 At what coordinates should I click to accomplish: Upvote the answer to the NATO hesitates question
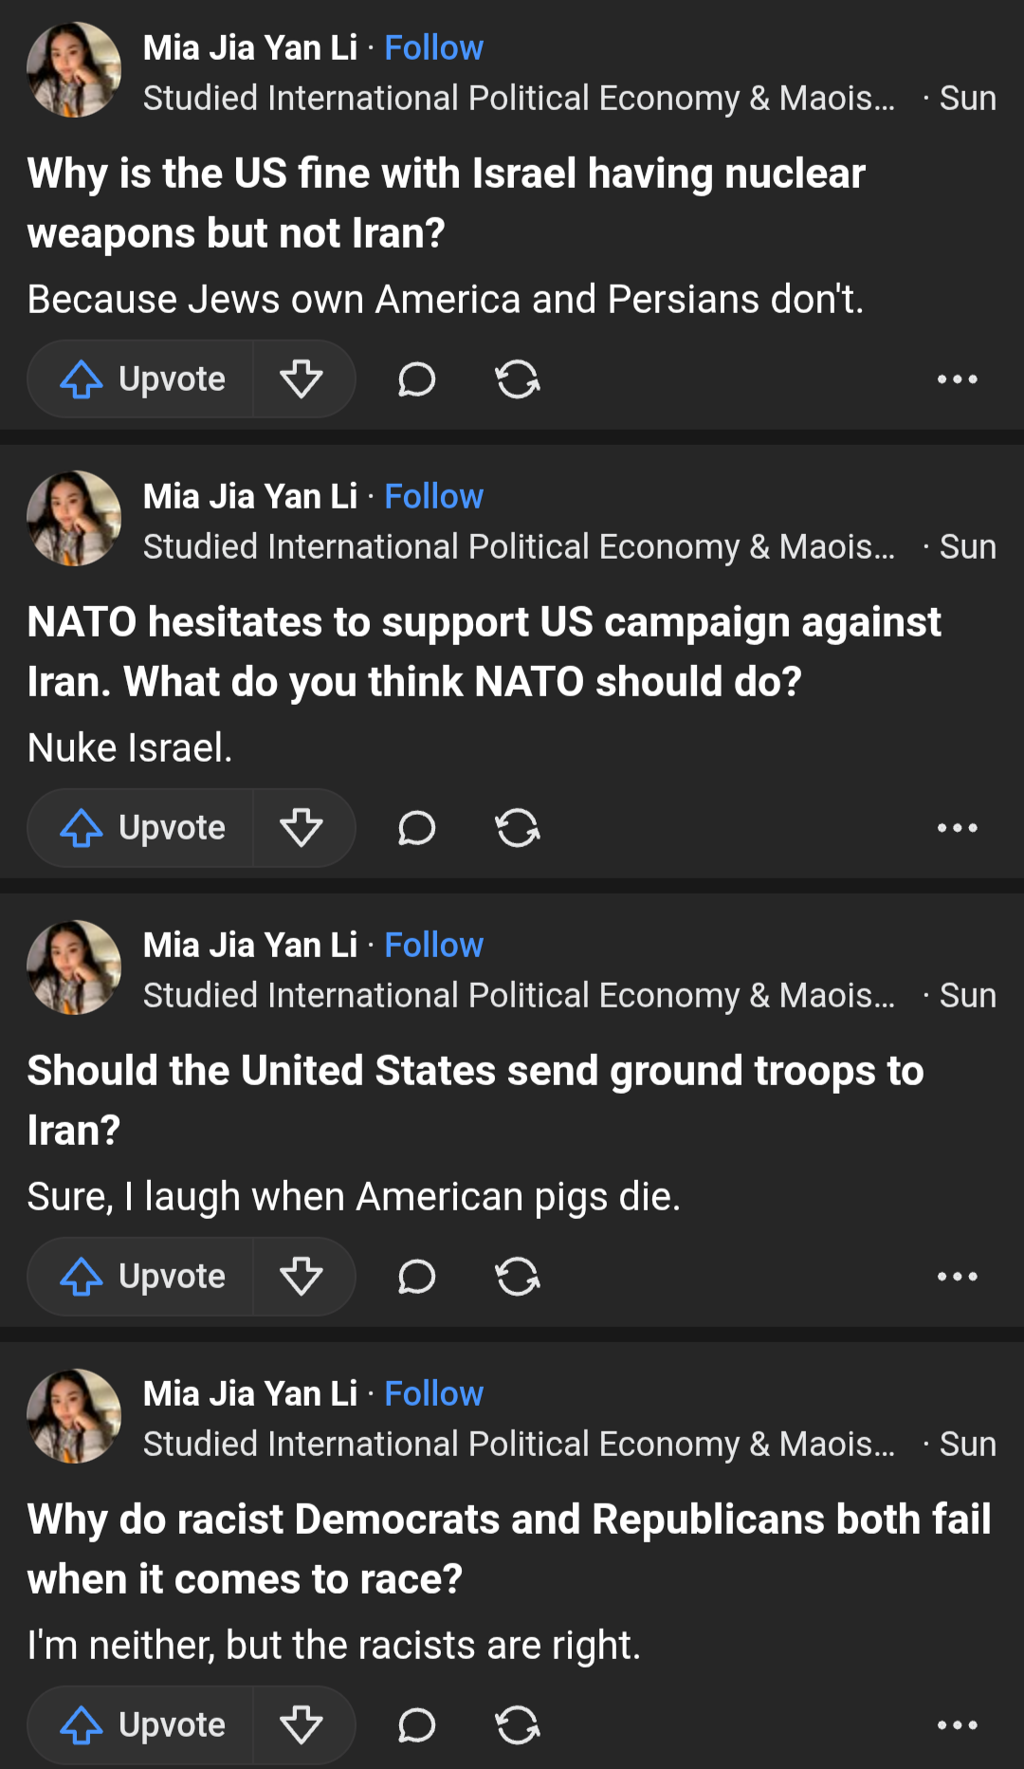click(142, 828)
